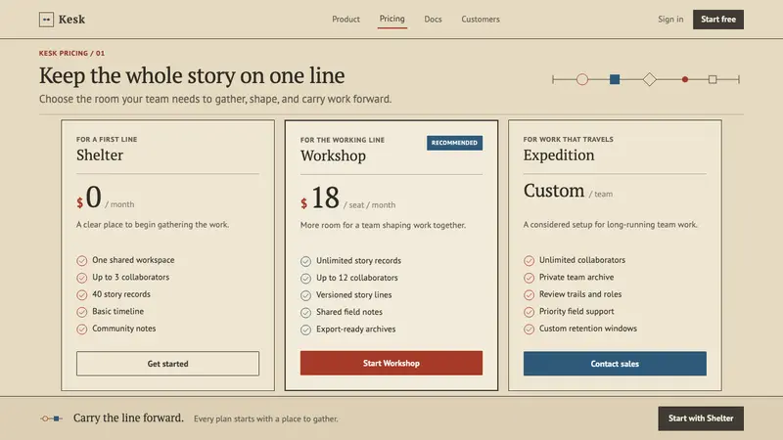
Task: Click the Workshop plan title
Action: [x=333, y=155]
